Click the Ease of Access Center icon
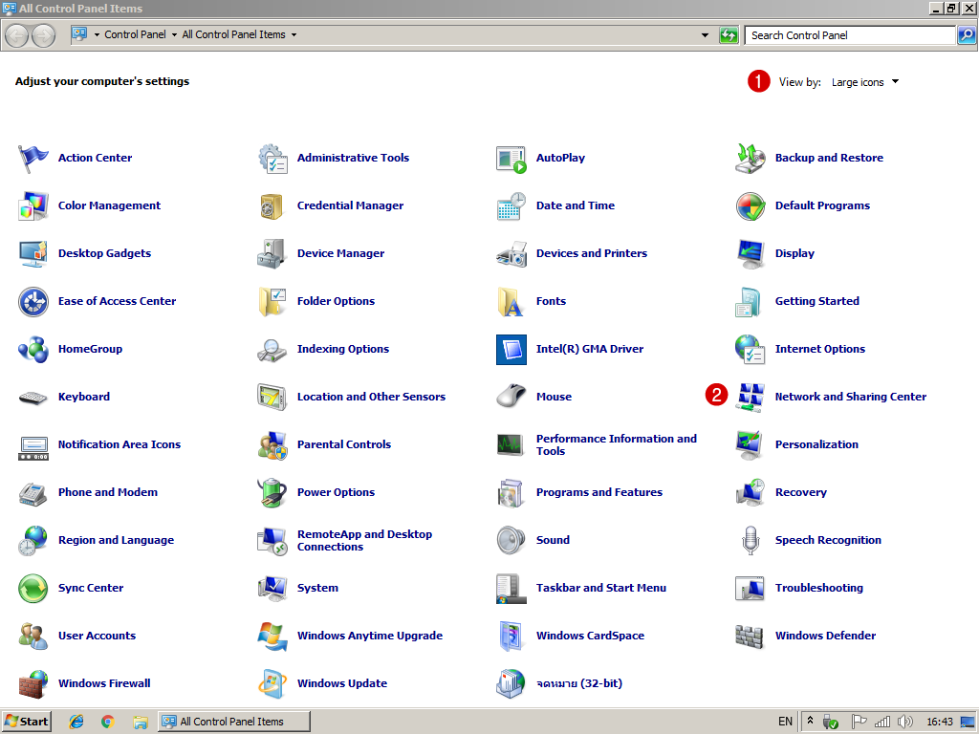The width and height of the screenshot is (979, 734). point(33,302)
